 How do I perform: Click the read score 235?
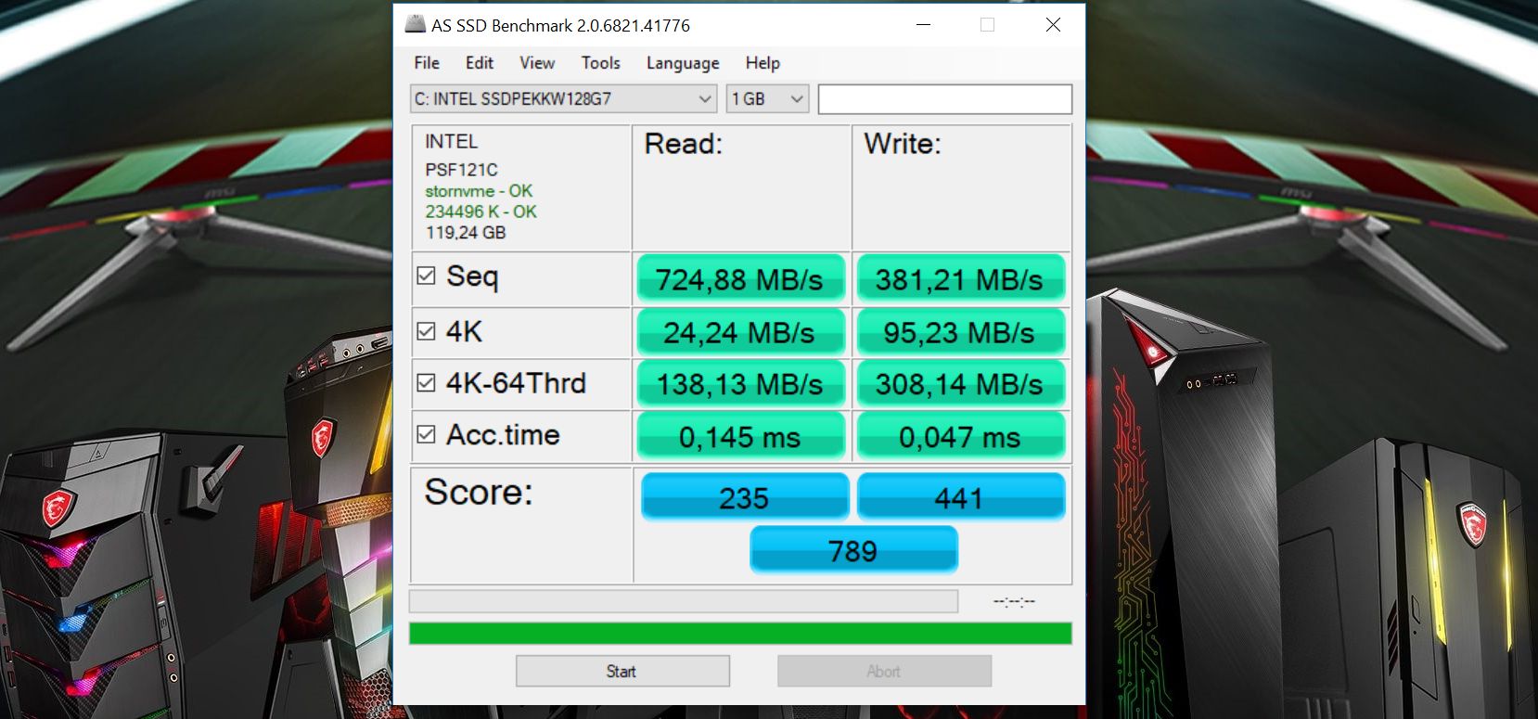point(745,496)
